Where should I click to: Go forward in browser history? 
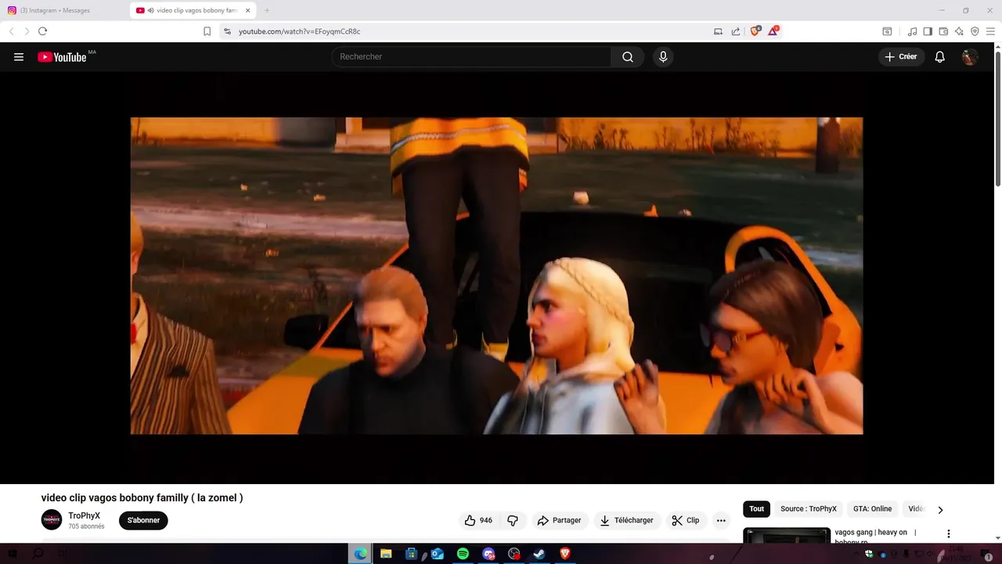(27, 31)
